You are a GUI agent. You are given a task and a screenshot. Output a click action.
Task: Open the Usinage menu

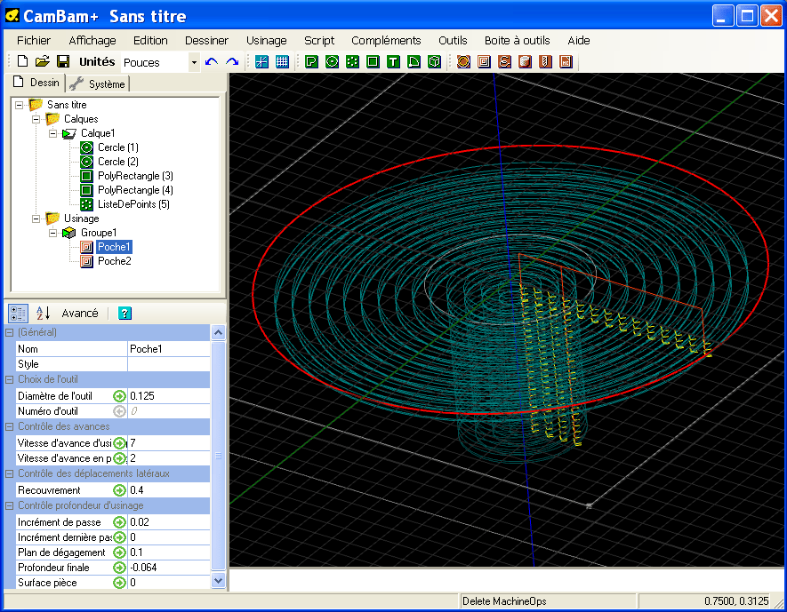pyautogui.click(x=266, y=40)
